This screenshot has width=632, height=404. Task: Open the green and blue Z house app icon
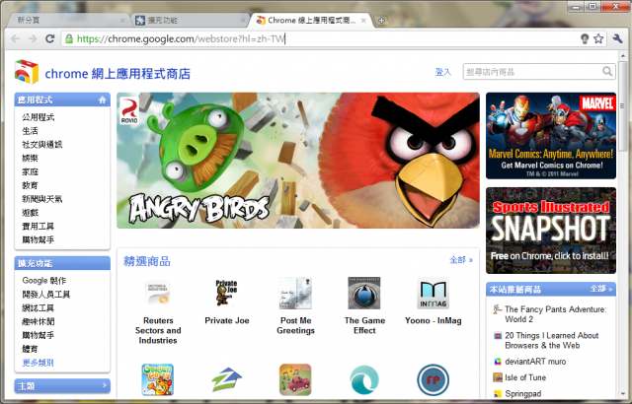[226, 379]
